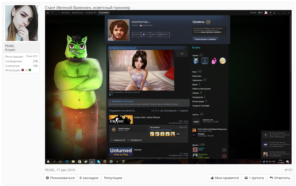Image resolution: width=296 pixels, height=186 pixels.
Task: Launch Microsoft Edge from the taskbar
Action: coord(67,162)
